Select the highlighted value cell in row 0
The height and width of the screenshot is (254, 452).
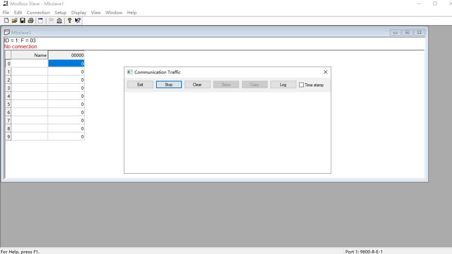click(66, 64)
